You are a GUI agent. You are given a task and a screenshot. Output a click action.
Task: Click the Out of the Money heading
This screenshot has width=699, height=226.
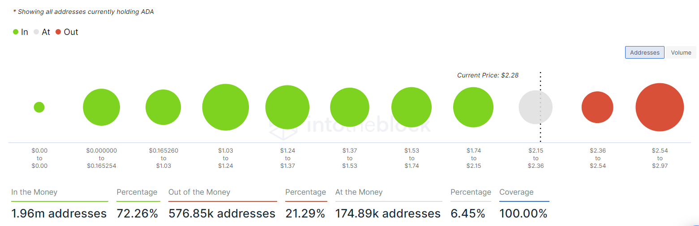pos(199,192)
